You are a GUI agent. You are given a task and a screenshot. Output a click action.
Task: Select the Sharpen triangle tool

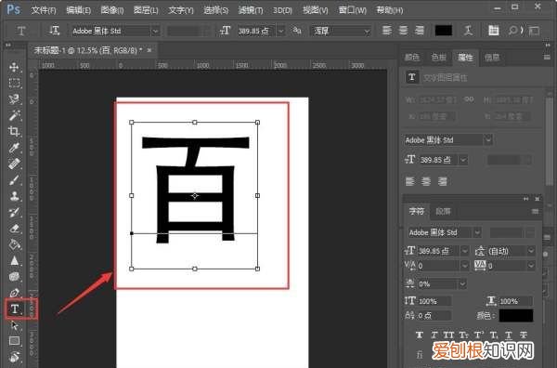(14, 261)
